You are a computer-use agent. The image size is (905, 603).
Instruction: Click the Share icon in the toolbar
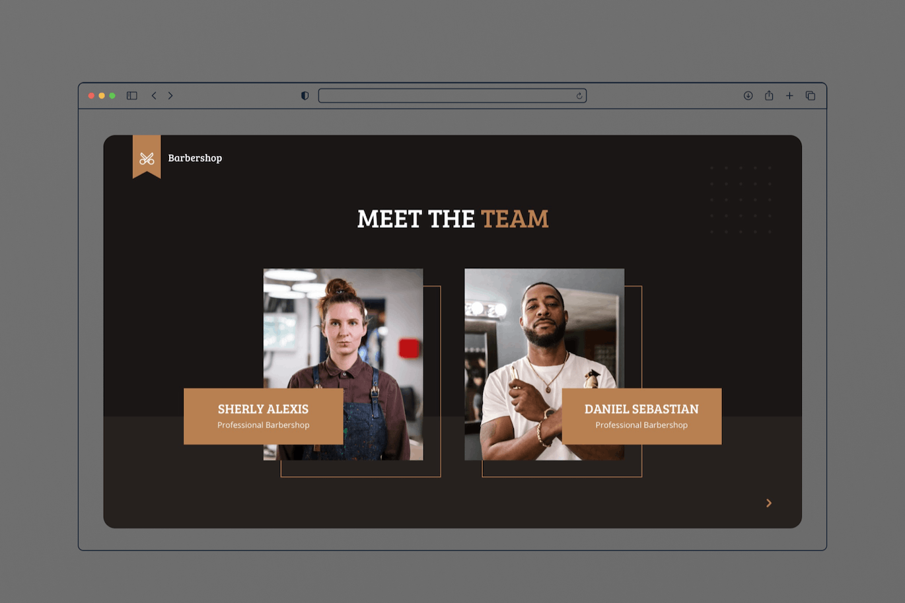[769, 96]
